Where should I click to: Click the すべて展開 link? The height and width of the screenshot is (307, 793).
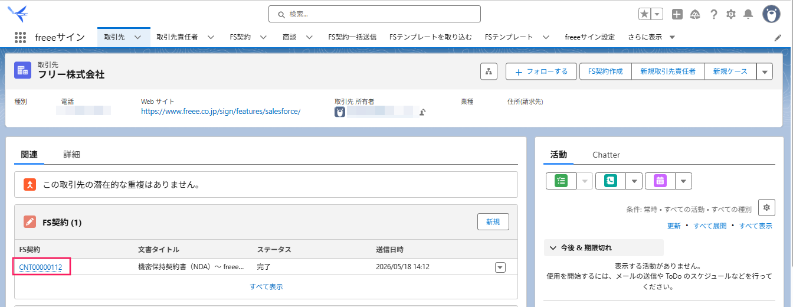(x=710, y=226)
